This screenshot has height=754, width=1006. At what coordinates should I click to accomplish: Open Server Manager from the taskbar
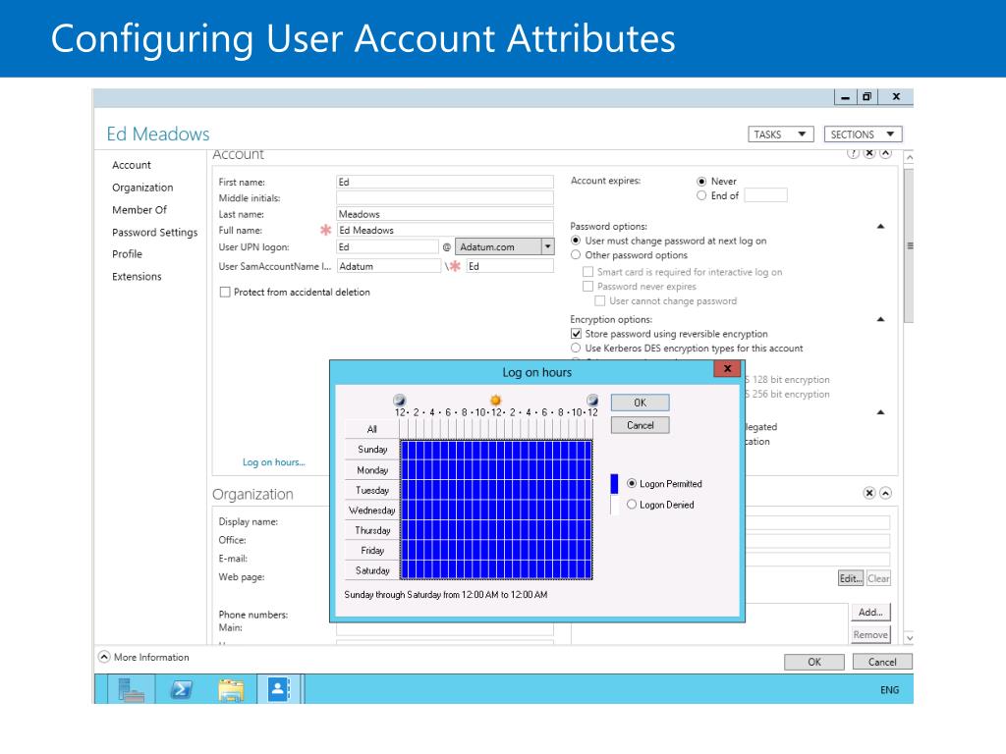click(x=131, y=690)
